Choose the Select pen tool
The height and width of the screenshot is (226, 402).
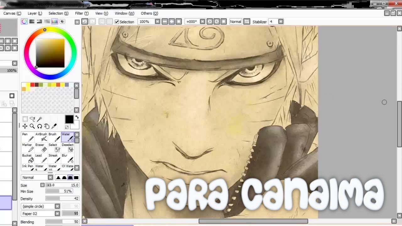(54, 148)
